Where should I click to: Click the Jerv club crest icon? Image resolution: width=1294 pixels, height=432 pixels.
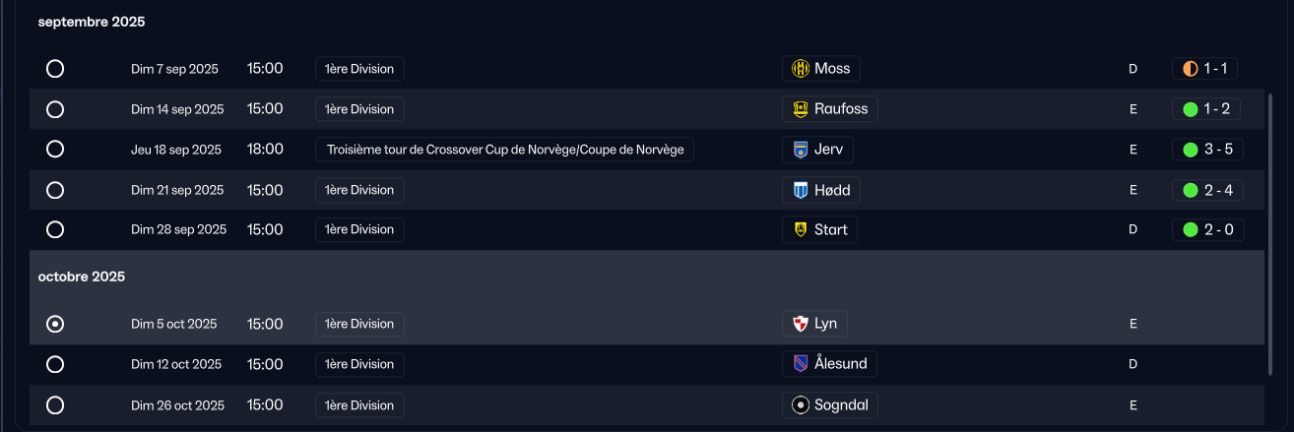(802, 150)
